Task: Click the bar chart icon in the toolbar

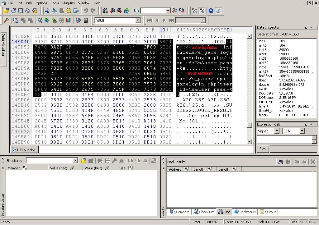Action: 69,21
